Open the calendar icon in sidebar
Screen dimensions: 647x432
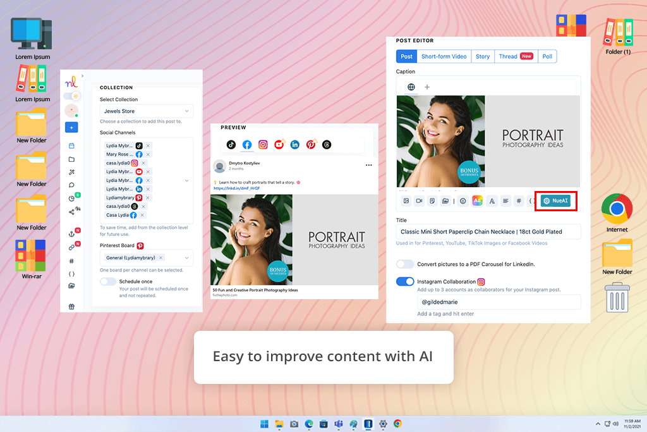(71, 145)
